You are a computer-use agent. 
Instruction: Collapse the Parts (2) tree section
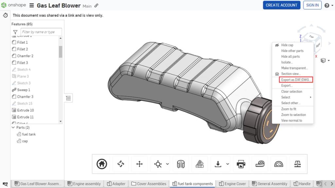coord(13,127)
